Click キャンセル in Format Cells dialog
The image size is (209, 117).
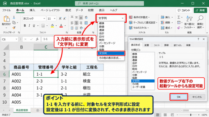click(x=197, y=97)
